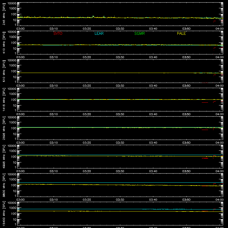The width and height of the screenshot is (228, 228).
Task: Click red SVTO trace segment in 1415 MHz panel
Action: (205, 103)
